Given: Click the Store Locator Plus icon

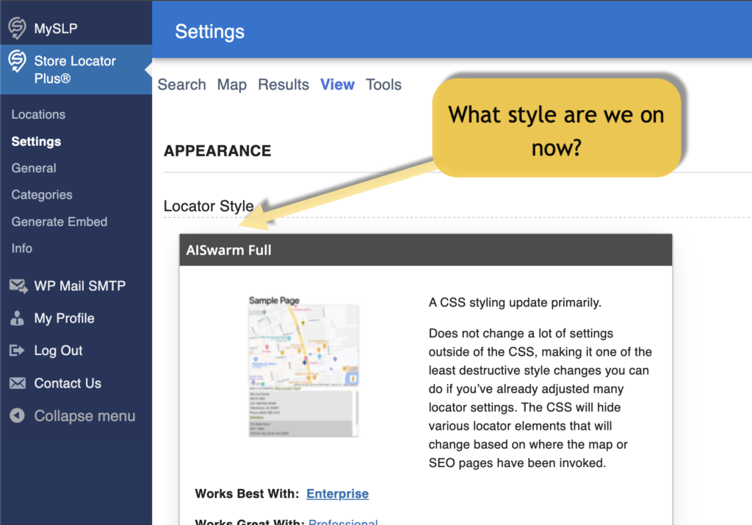Looking at the screenshot, I should coord(18,62).
